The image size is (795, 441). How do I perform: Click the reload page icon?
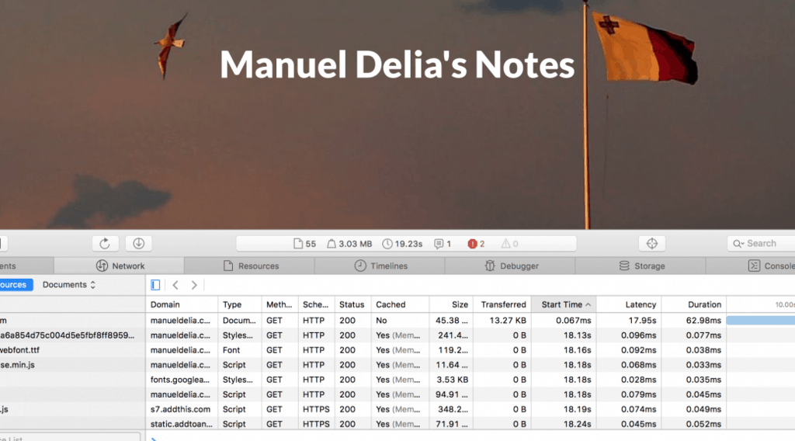click(105, 243)
